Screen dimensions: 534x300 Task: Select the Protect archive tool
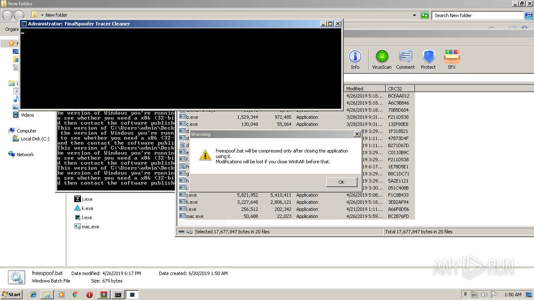point(428,60)
